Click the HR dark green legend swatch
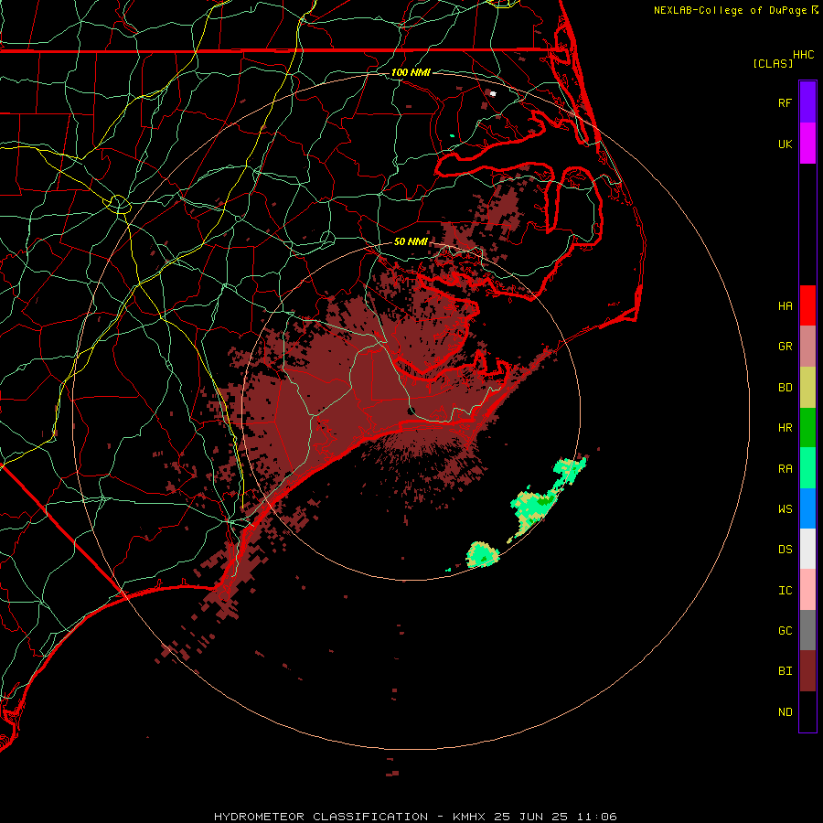 (x=807, y=428)
